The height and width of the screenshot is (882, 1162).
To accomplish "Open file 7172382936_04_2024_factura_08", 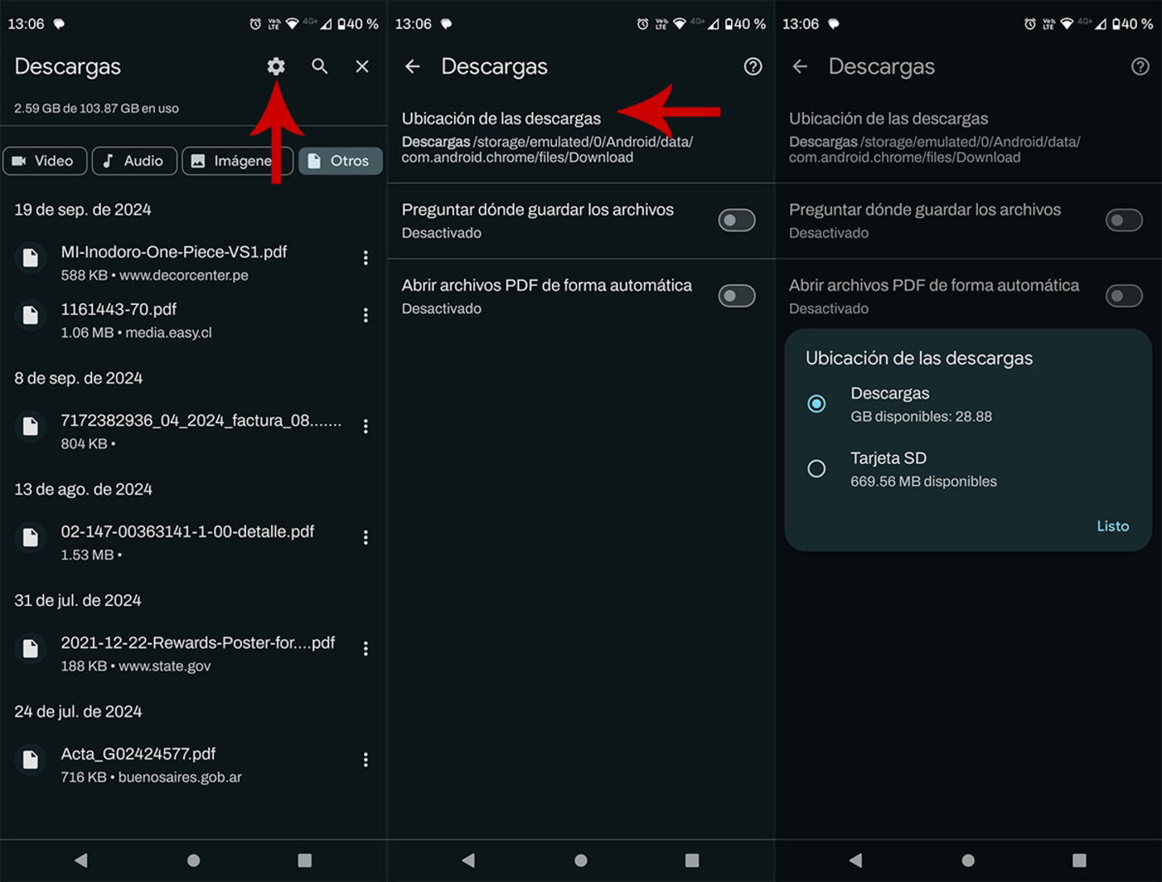I will pyautogui.click(x=194, y=431).
